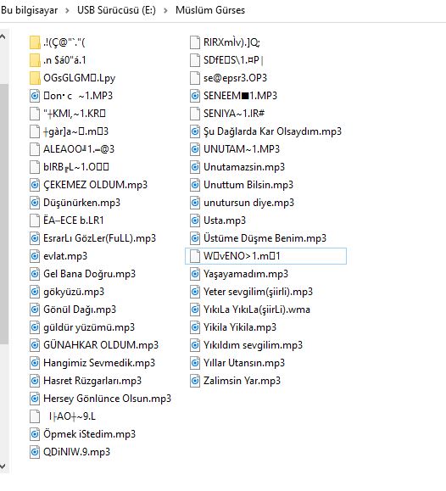The height and width of the screenshot is (491, 446).
Task: Select the OGsGLGM folder icon
Action: pos(35,78)
